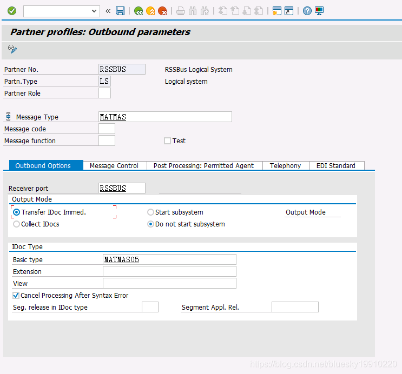Select Transfer IDoc Immed. radio button

click(x=16, y=212)
